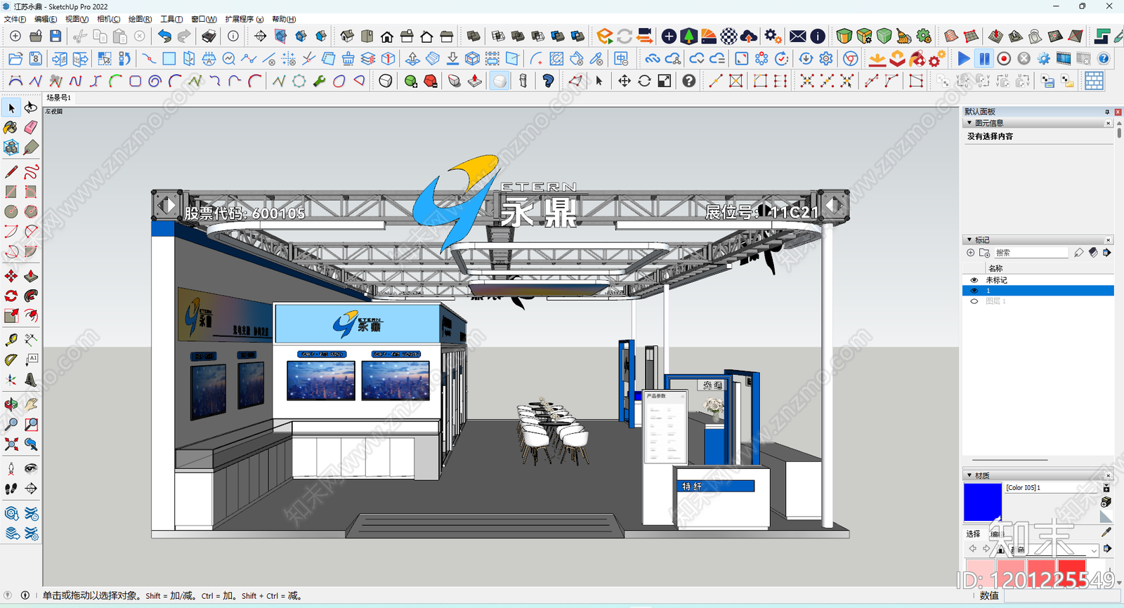Viewport: 1124px width, 608px height.
Task: Toggle visibility of tag 1
Action: tap(974, 291)
